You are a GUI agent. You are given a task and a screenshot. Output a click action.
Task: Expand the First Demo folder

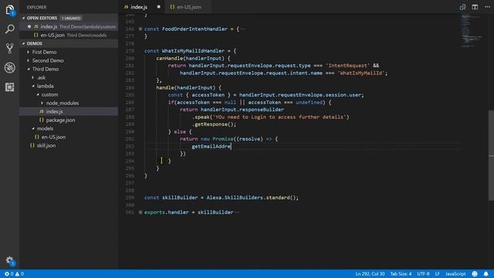coord(29,52)
